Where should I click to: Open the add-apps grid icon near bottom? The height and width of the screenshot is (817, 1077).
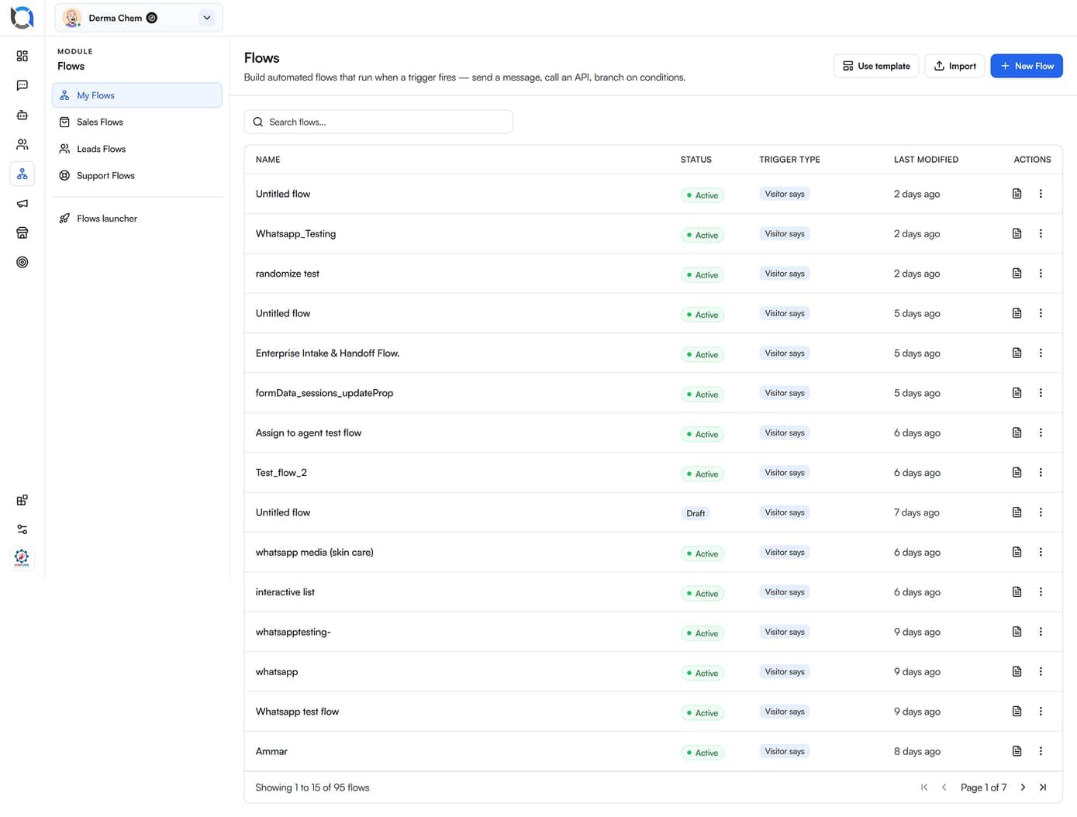(22, 500)
